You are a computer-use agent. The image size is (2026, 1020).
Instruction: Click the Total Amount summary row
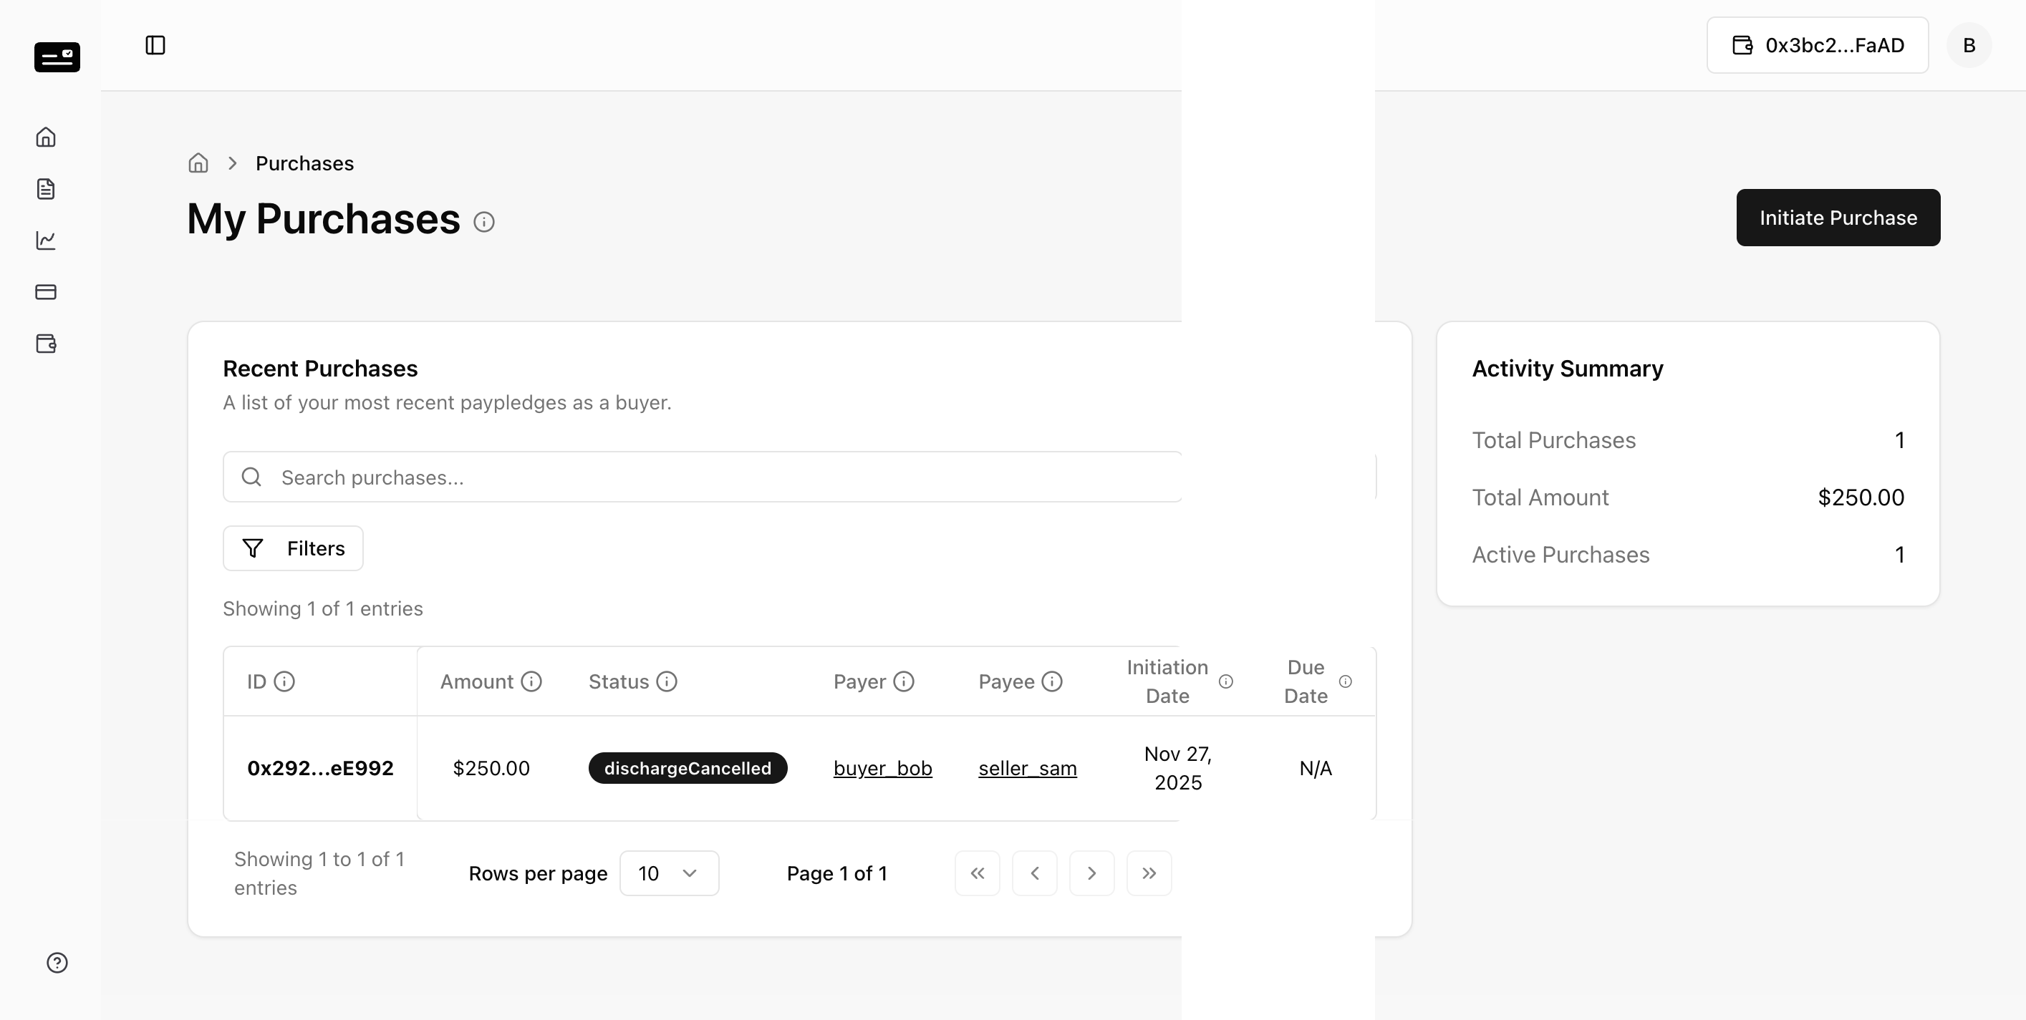(1688, 497)
